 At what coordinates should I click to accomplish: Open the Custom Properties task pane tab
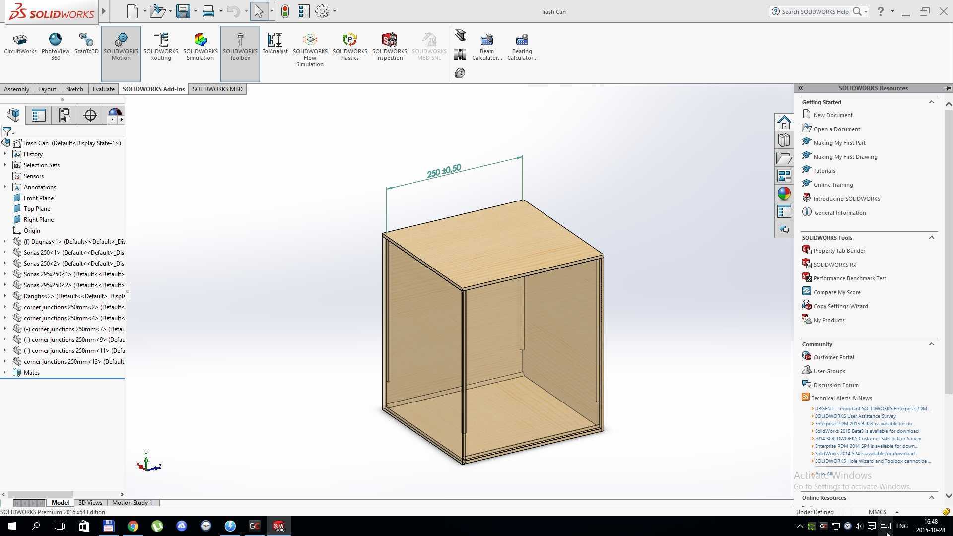pos(784,212)
